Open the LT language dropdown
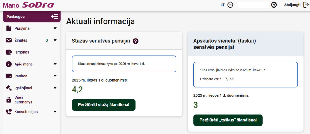The image size is (310, 134). tap(230, 5)
